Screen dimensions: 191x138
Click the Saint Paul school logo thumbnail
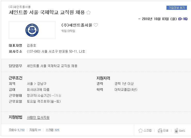click(32, 30)
